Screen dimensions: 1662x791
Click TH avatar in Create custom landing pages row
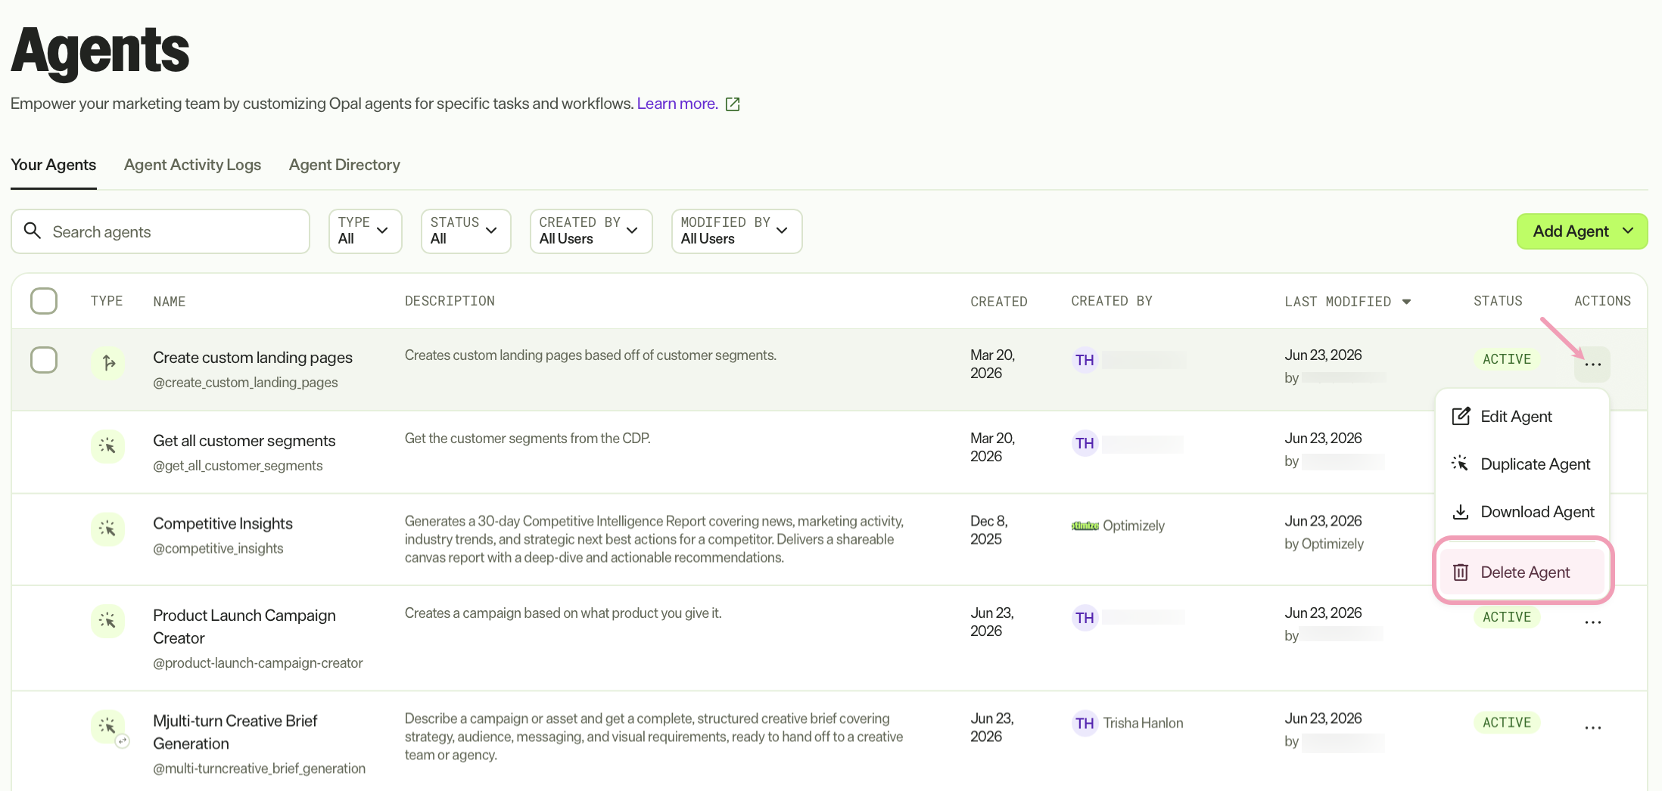coord(1085,360)
